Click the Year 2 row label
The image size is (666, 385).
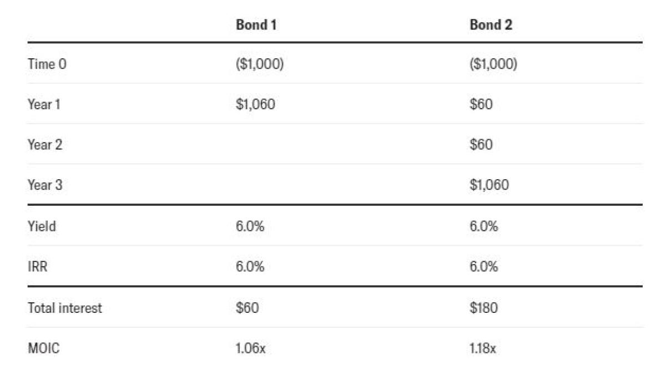[45, 145]
